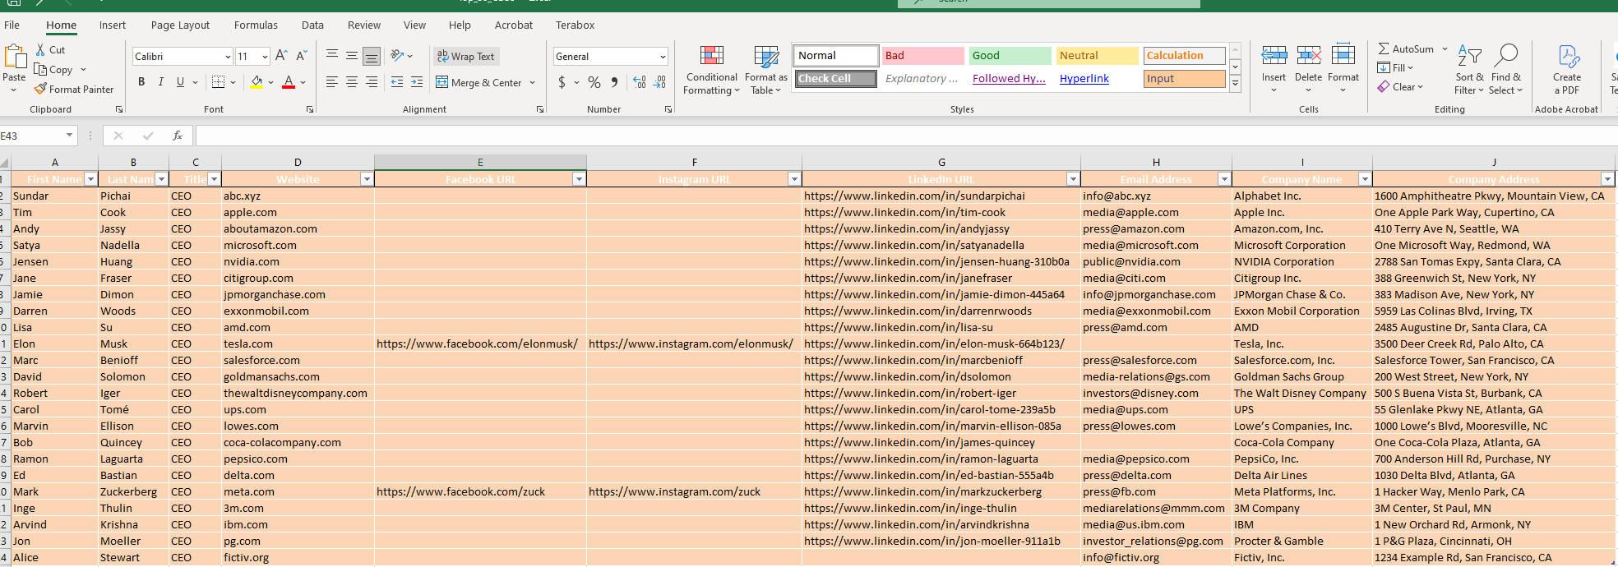Apply yellow fill color bucket
1618x567 pixels.
click(x=257, y=82)
